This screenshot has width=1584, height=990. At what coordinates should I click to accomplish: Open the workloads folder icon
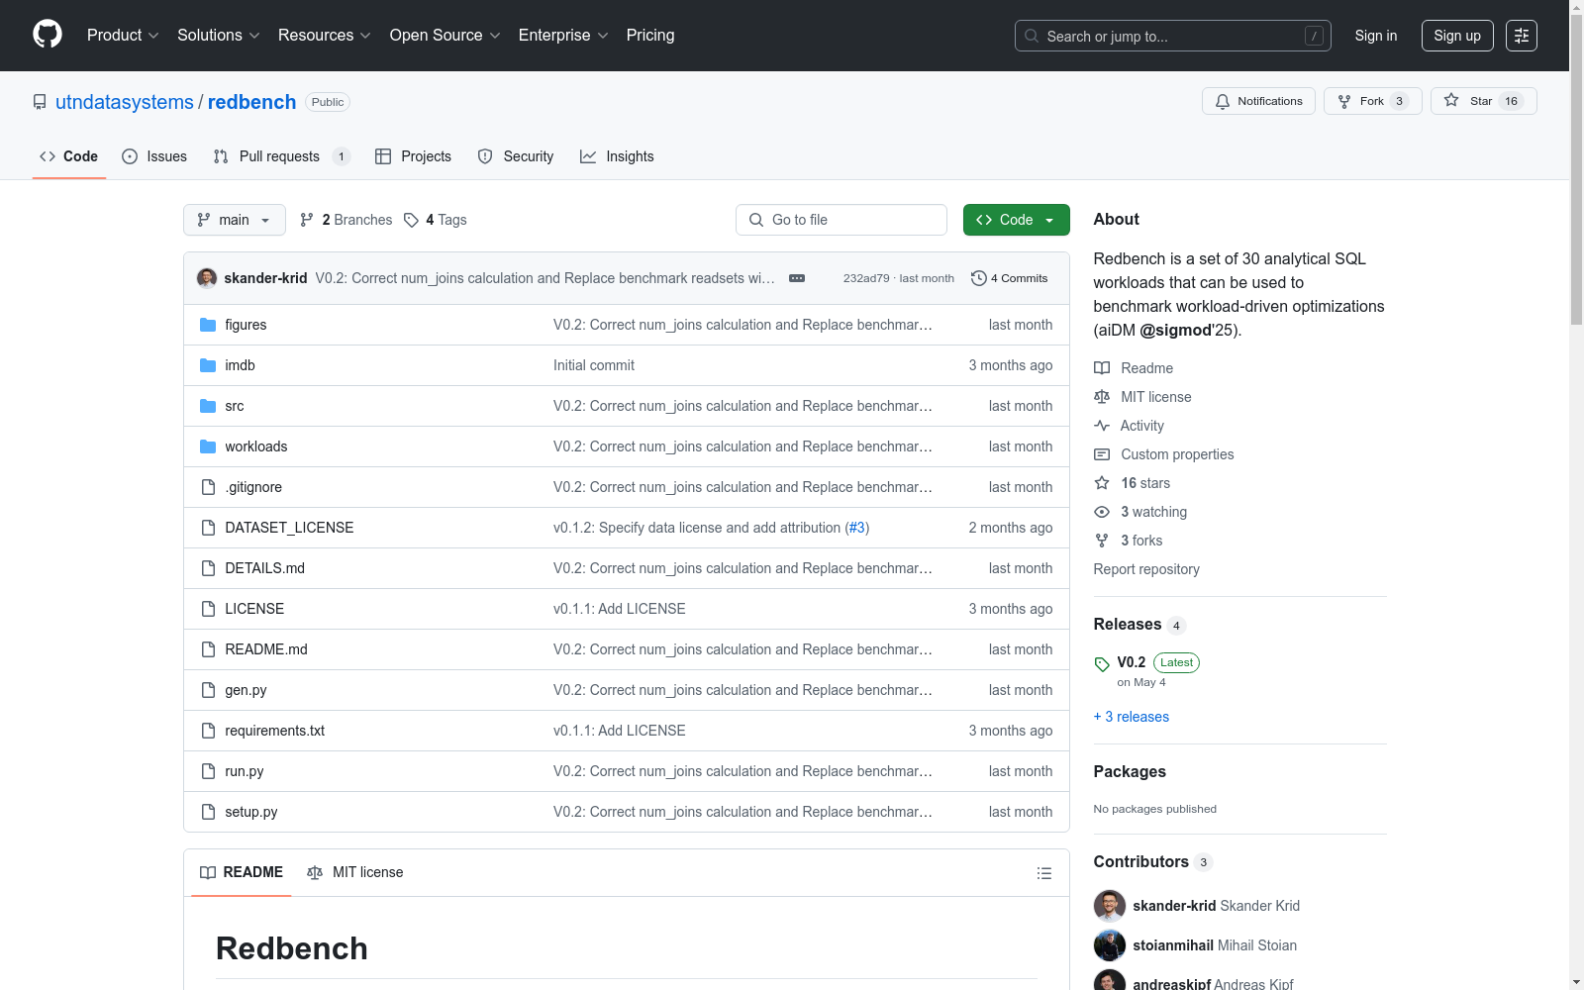tap(208, 446)
